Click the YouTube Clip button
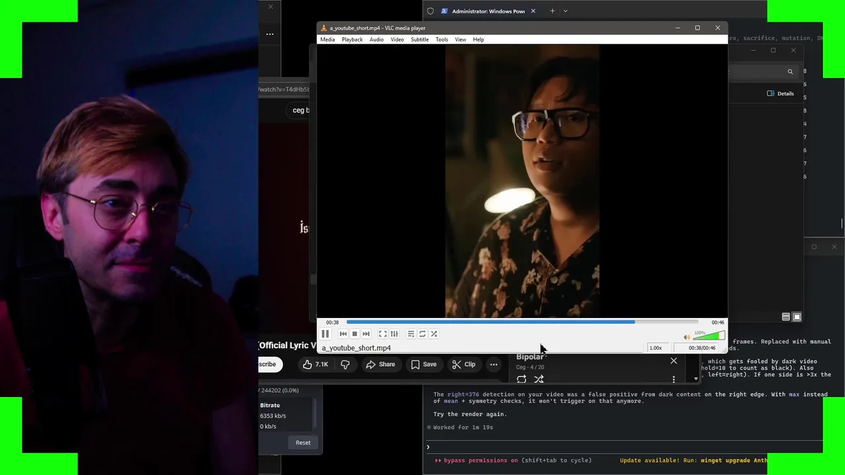 click(463, 364)
